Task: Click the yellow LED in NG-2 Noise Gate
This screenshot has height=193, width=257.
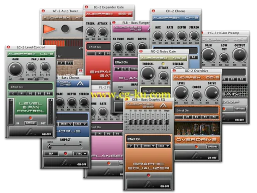Action: [163, 64]
